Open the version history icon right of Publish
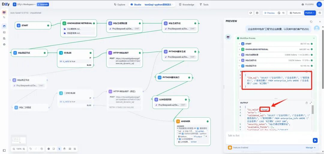The width and height of the screenshot is (324, 154). click(320, 13)
